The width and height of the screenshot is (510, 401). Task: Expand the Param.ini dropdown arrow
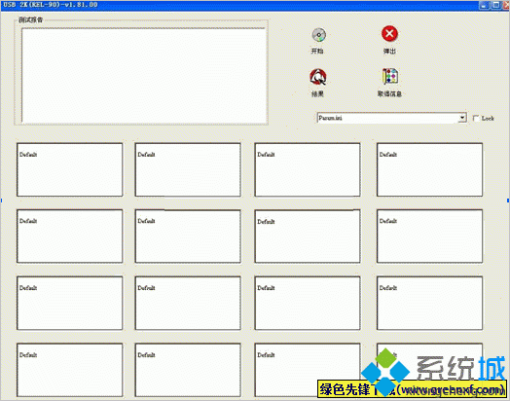[x=462, y=118]
